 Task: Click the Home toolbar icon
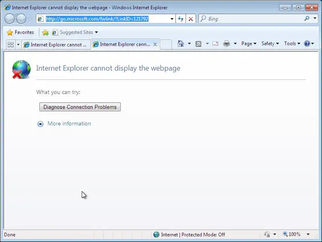[180, 44]
